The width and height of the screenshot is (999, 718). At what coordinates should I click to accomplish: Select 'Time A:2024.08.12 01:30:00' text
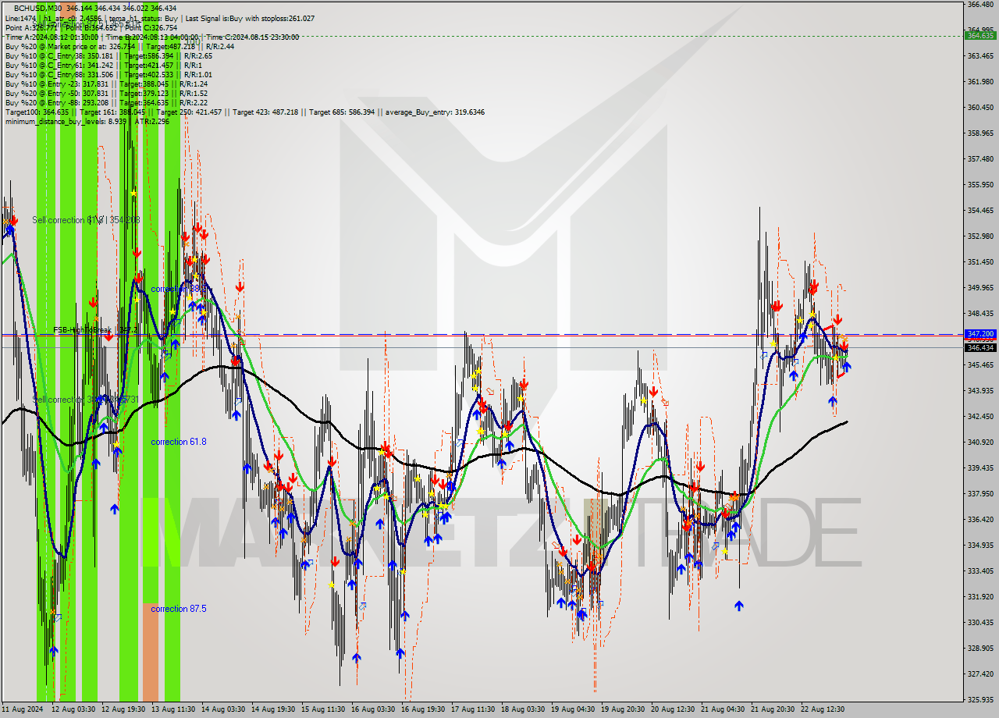pyautogui.click(x=52, y=37)
